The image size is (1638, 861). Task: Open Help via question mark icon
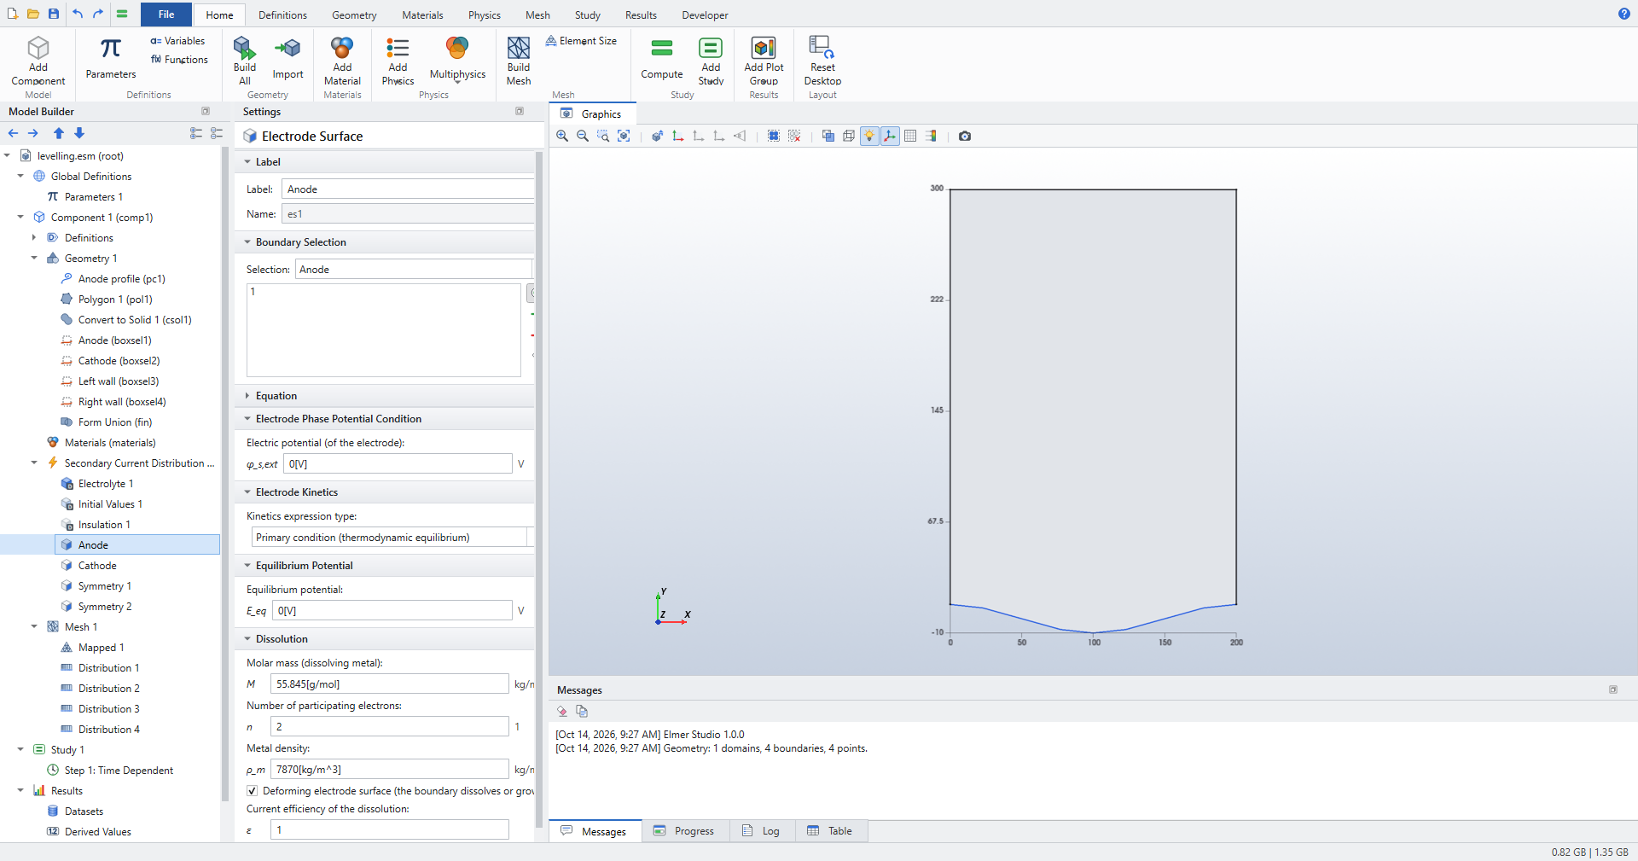[x=1623, y=14]
